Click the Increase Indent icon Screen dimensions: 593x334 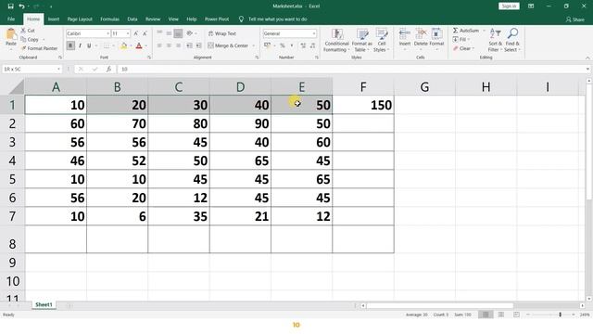[x=198, y=45]
